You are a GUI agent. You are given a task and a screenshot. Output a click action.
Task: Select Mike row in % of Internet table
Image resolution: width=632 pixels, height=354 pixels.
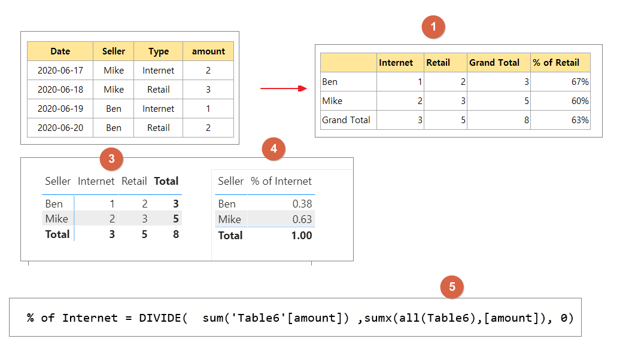click(x=265, y=219)
